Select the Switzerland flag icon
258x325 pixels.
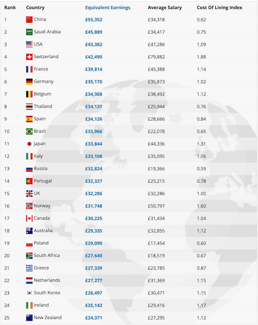[x=29, y=57]
